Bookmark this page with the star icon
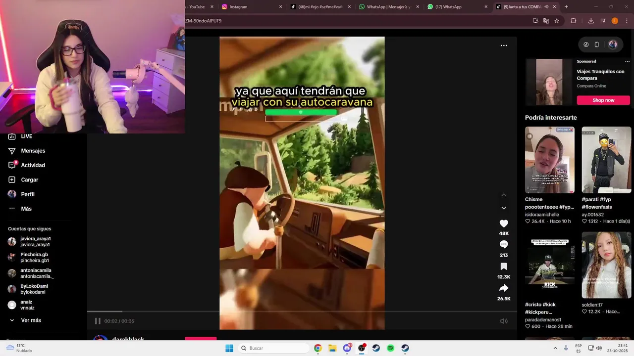 [557, 21]
